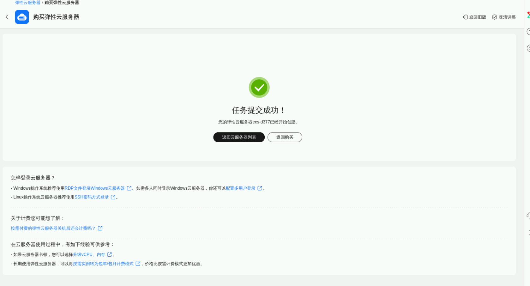The width and height of the screenshot is (530, 286).
Task: Click the external link icon after 配置多用户登录
Action: (260, 188)
